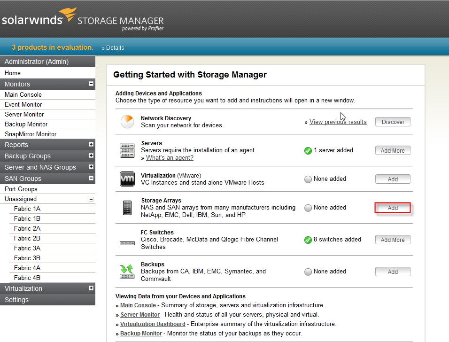The image size is (449, 342).
Task: Click the VMware Virtualization icon
Action: pyautogui.click(x=127, y=179)
